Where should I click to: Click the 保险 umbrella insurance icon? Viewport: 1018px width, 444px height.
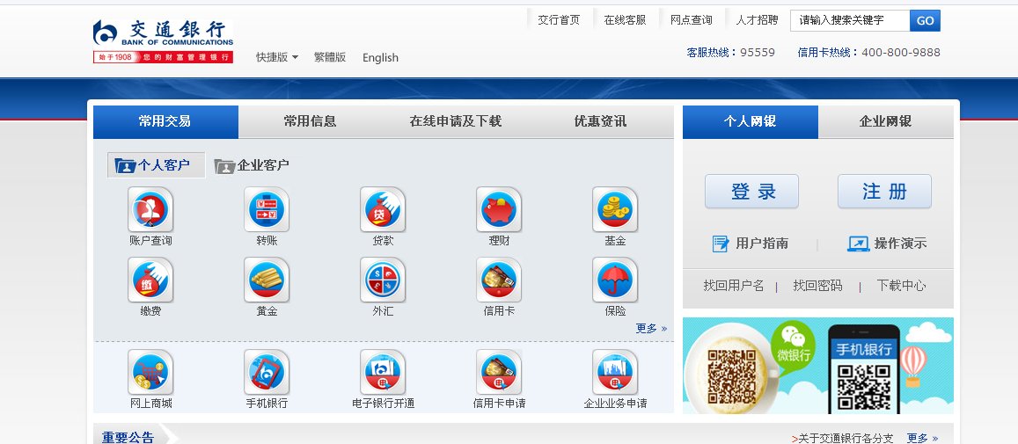tap(616, 280)
